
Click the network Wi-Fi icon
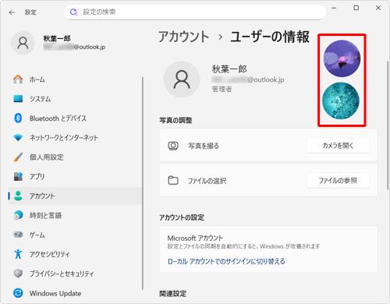pos(18,138)
